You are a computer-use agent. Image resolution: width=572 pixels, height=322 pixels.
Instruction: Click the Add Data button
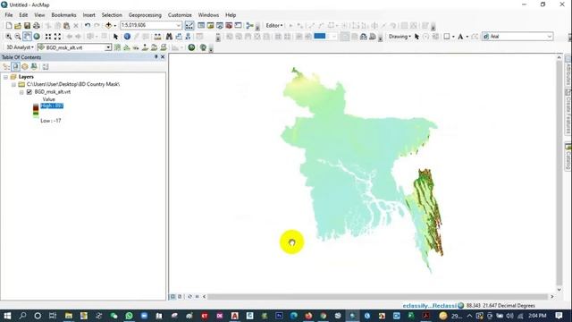108,26
